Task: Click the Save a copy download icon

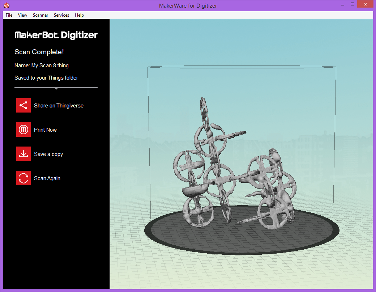Action: click(x=23, y=154)
